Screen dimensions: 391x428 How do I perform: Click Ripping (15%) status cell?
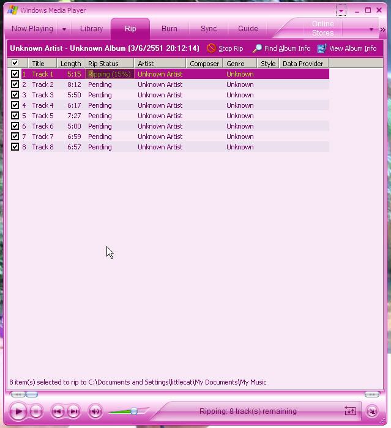coord(110,74)
